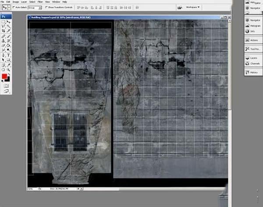Choose the Zoom tool magnifier
The width and height of the screenshot is (263, 207).
pos(8,69)
